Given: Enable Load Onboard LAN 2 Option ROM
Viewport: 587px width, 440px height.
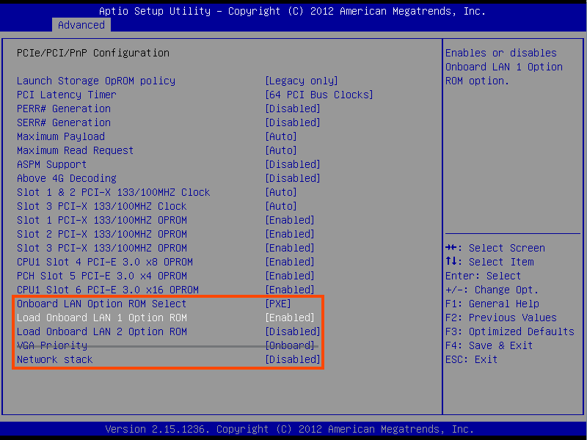Looking at the screenshot, I should click(x=292, y=331).
